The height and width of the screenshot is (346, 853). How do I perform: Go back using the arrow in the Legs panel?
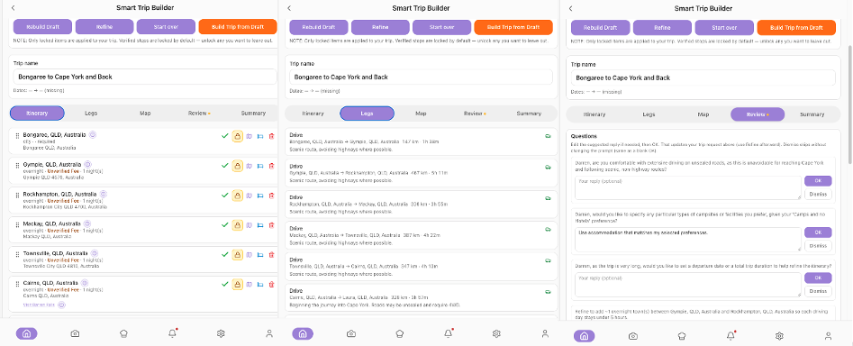[x=289, y=8]
